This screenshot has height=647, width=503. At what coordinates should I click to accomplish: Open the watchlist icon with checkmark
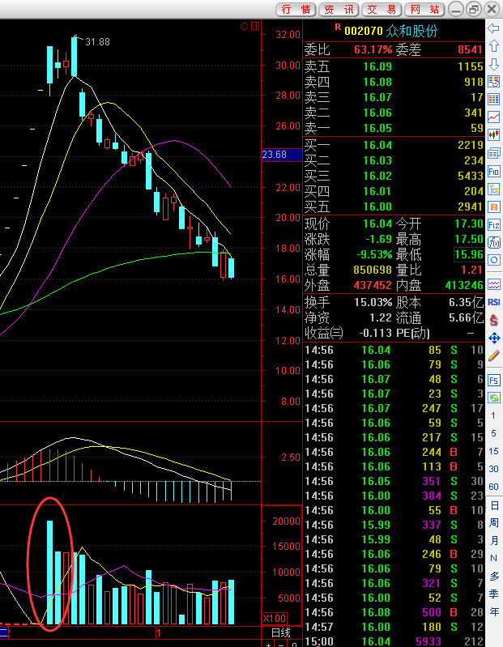pos(494,82)
